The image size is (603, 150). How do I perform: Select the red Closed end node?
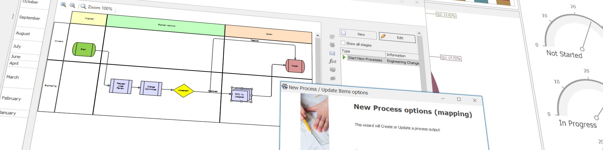[x=295, y=66]
